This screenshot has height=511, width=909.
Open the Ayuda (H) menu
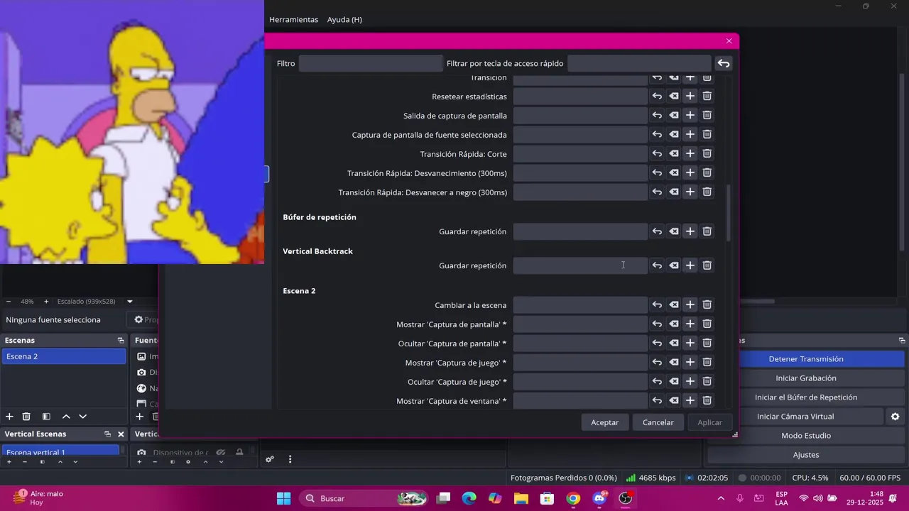pos(344,20)
